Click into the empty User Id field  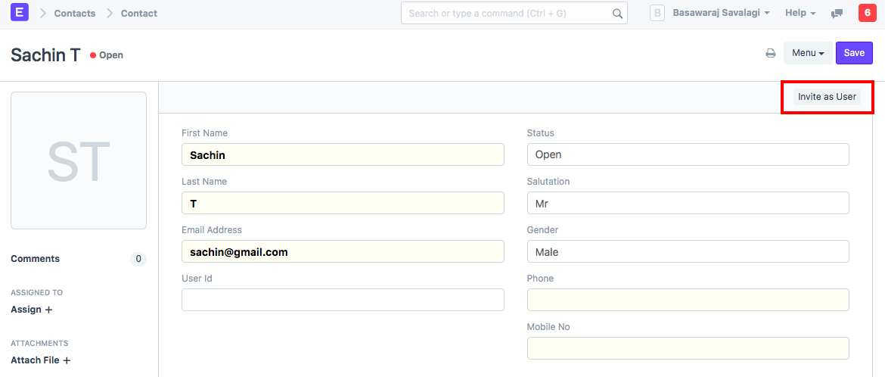[x=343, y=300]
